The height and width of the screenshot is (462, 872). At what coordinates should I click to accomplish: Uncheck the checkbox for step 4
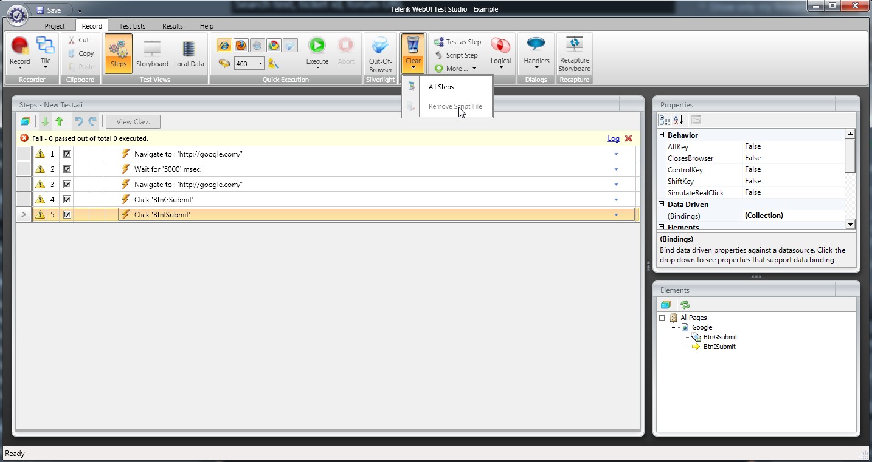coord(67,200)
